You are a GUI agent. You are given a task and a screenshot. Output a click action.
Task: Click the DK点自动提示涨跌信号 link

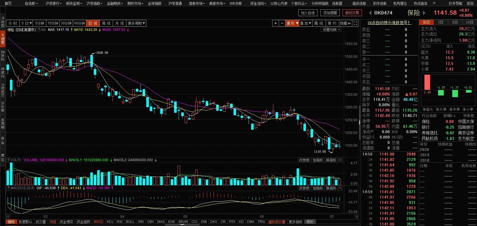[389, 23]
